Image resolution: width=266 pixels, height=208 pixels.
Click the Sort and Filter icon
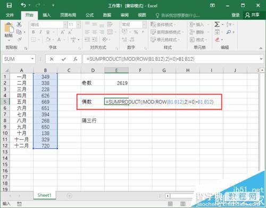pyautogui.click(x=229, y=25)
